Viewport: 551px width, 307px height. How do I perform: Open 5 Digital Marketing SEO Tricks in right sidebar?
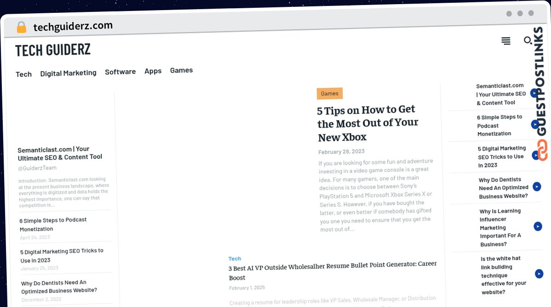click(502, 157)
